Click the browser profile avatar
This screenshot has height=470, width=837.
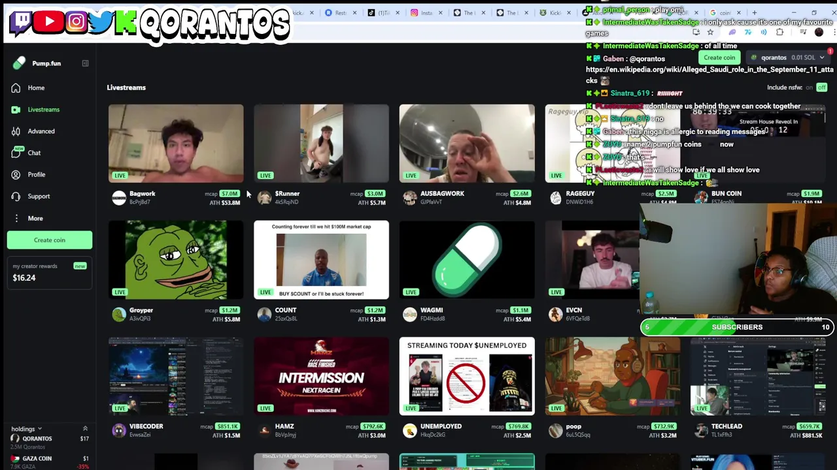819,32
